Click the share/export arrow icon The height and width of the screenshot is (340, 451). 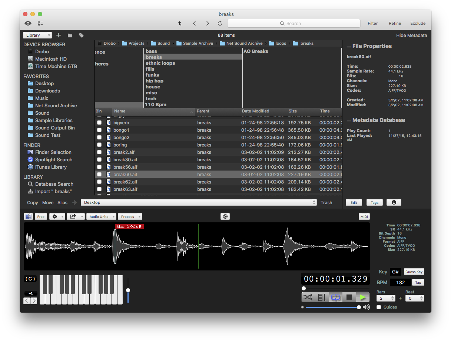(74, 216)
